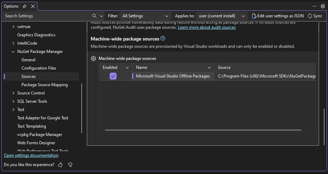
Task: Click the help icon beside Machine-wide package sources
Action: 163,39
